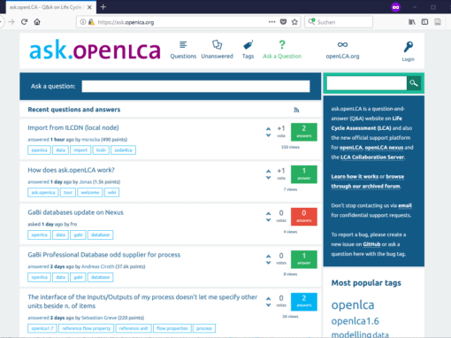Open the browser Library icon

click(x=412, y=22)
